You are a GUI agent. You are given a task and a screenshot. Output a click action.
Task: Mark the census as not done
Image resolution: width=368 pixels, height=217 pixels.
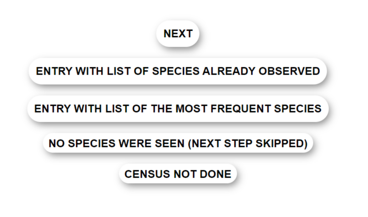(x=178, y=174)
